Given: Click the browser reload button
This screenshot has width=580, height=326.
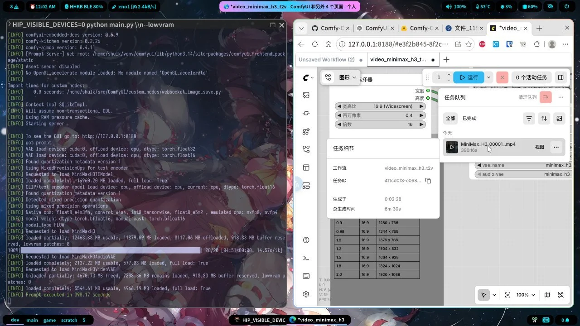Looking at the screenshot, I should (315, 44).
